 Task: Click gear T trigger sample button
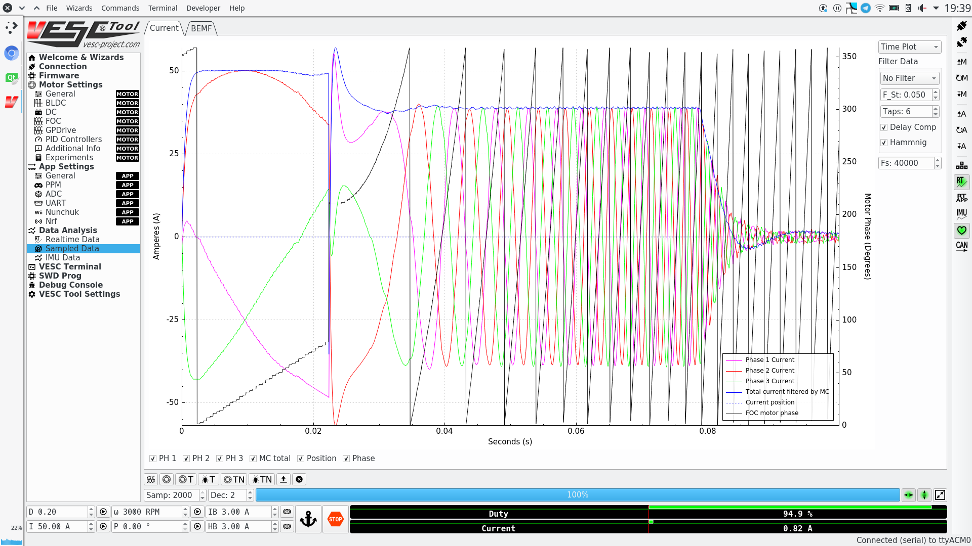(x=186, y=479)
